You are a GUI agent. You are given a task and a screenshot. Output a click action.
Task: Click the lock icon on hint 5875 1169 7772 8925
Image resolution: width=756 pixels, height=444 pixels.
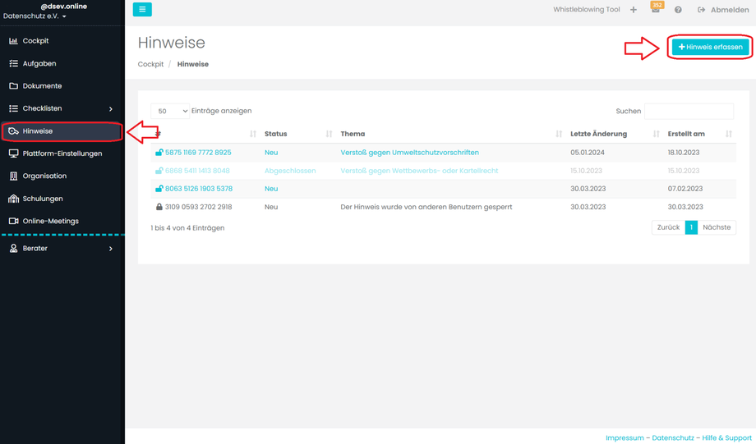(159, 153)
